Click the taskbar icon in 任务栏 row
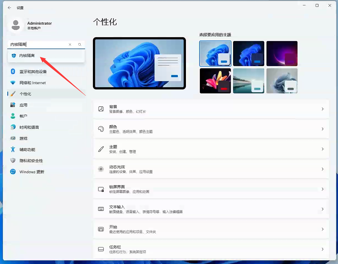 [x=101, y=249]
